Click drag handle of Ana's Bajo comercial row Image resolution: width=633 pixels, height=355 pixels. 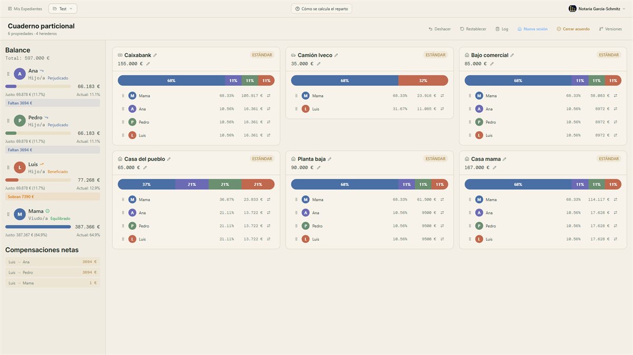click(x=469, y=109)
